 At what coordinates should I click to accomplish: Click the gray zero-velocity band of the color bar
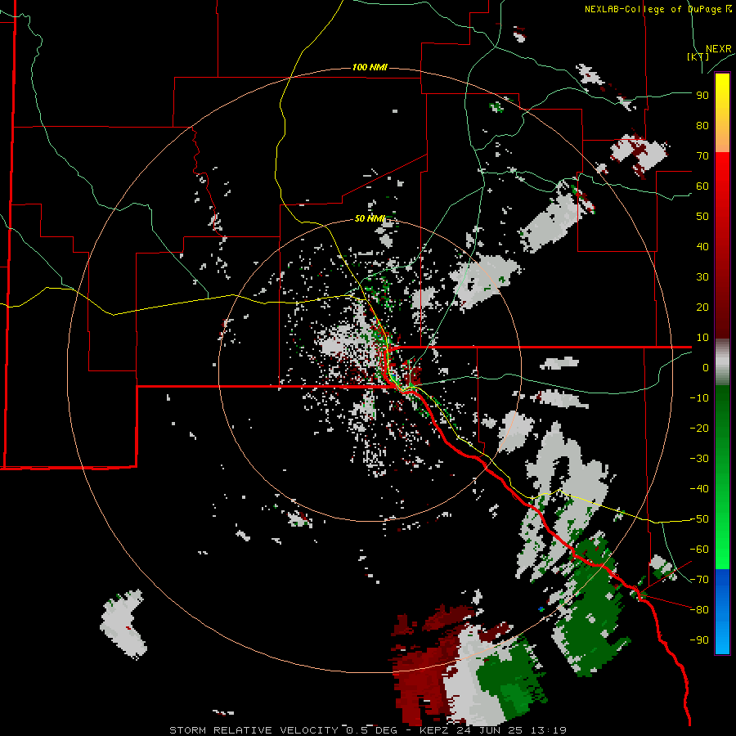722,362
